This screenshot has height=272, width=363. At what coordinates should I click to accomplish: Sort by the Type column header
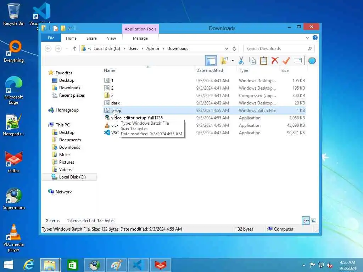pos(244,70)
